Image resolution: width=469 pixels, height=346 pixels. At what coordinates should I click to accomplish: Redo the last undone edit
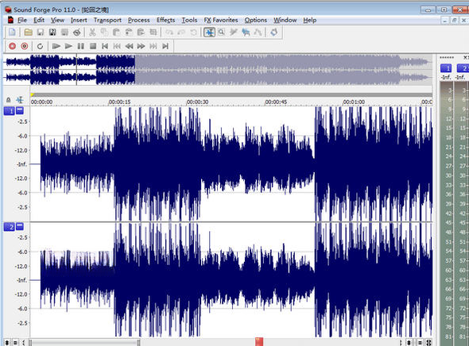click(x=181, y=32)
